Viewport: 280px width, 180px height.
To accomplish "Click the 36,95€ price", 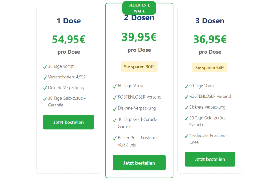I will [x=210, y=39].
